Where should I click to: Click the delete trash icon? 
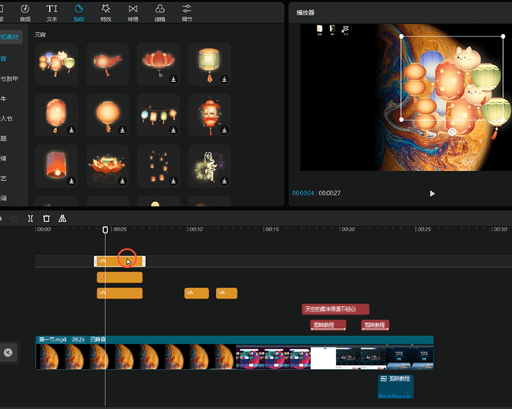pyautogui.click(x=46, y=218)
